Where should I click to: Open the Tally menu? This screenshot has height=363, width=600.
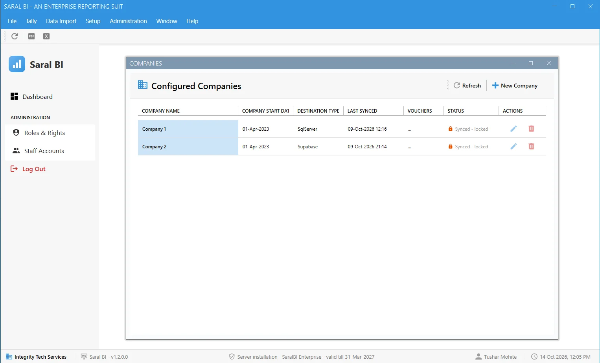pyautogui.click(x=31, y=21)
